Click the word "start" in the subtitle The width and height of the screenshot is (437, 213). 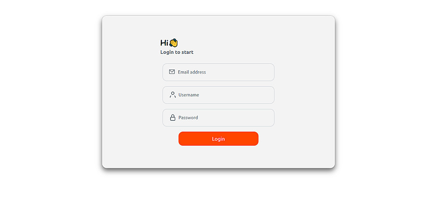[187, 52]
